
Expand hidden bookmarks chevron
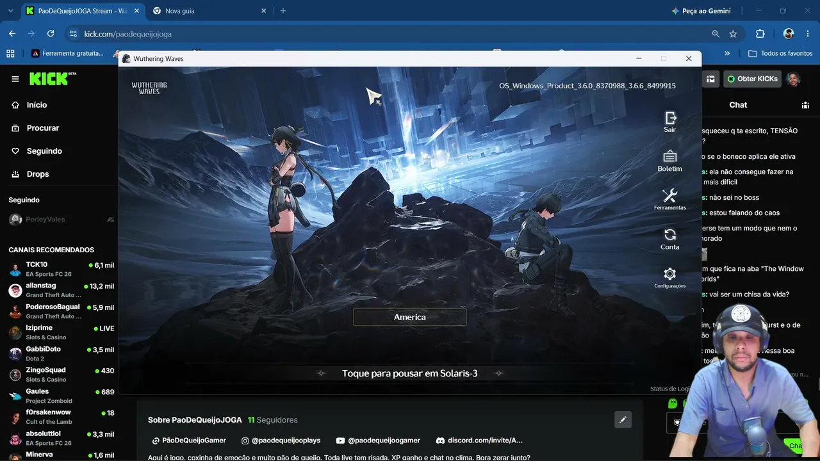727,53
